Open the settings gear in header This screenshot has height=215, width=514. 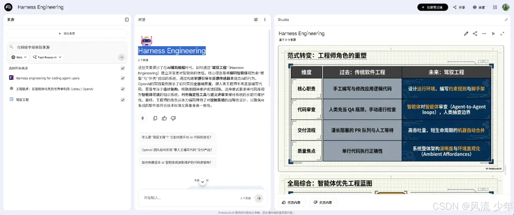[x=479, y=7]
